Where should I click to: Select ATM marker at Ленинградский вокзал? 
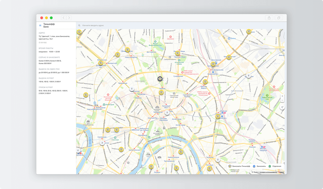tap(213, 64)
